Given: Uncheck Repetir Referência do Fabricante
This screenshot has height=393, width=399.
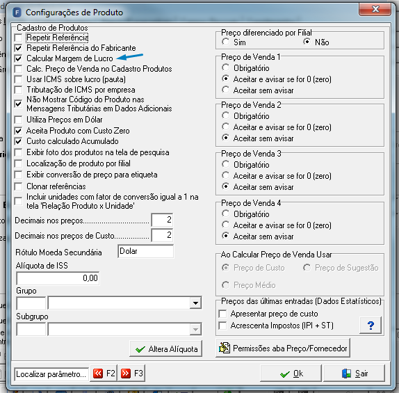Looking at the screenshot, I should click(18, 48).
